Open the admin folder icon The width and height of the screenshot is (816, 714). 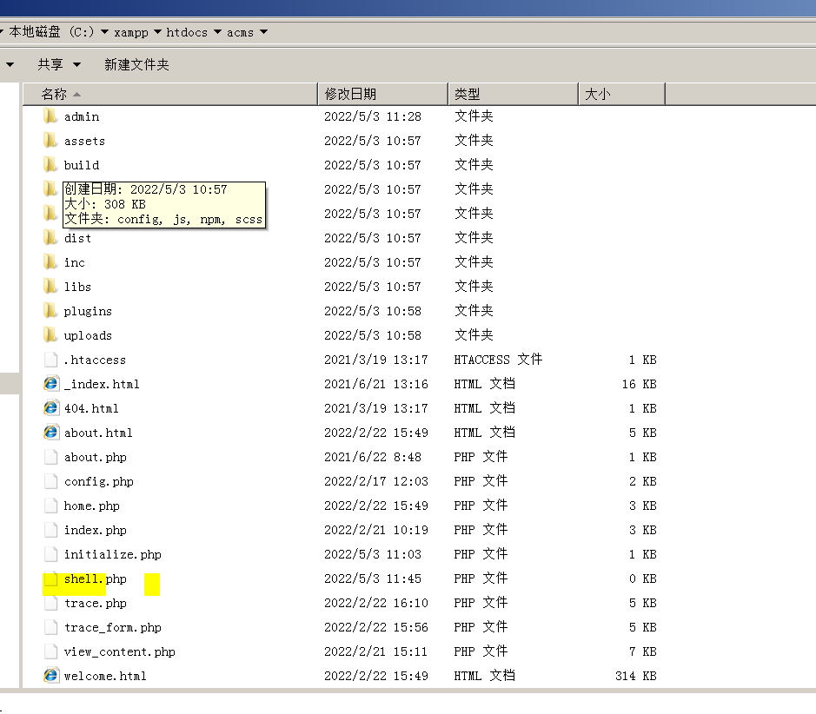point(50,116)
